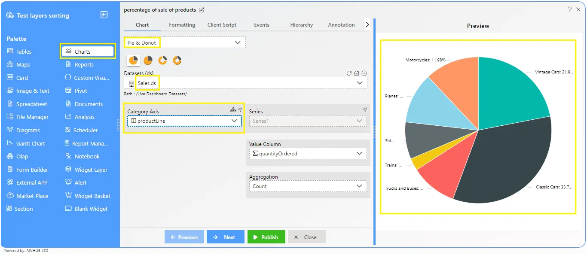Viewport: 587px width, 255px height.
Task: Edit the chart title with pencil icon
Action: point(202,10)
